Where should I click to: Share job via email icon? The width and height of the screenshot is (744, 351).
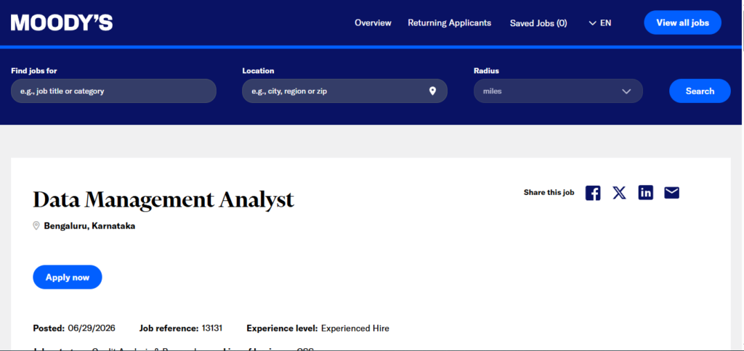(x=672, y=193)
